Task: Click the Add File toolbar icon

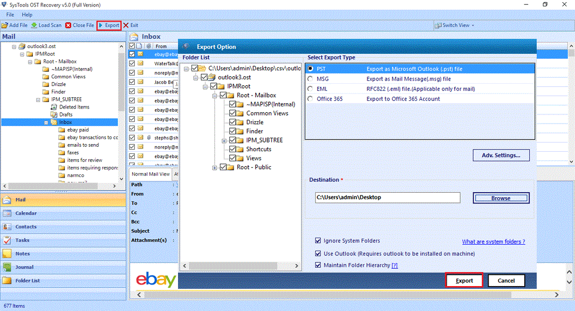Action: 5,25
